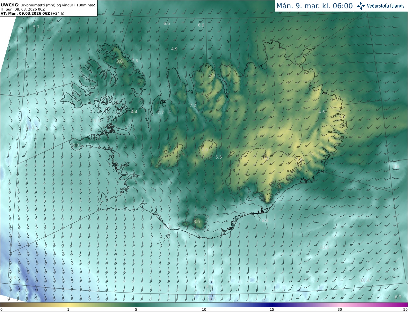Viewport: 408px width, 312px height.
Task: Click the '5.0' value on Snæfellsnes peninsula
Action: coord(76,145)
